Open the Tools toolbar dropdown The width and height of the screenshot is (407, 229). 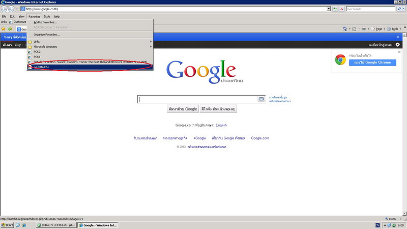click(394, 29)
